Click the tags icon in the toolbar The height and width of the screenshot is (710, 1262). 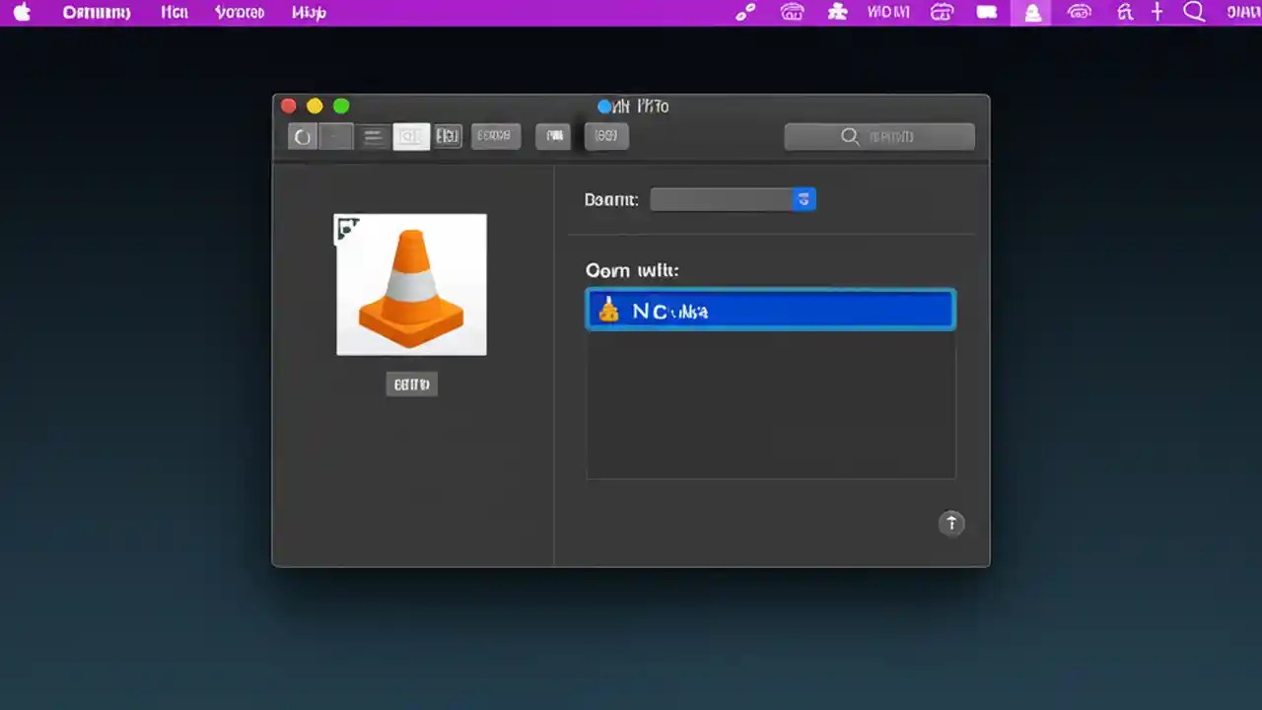tap(606, 136)
